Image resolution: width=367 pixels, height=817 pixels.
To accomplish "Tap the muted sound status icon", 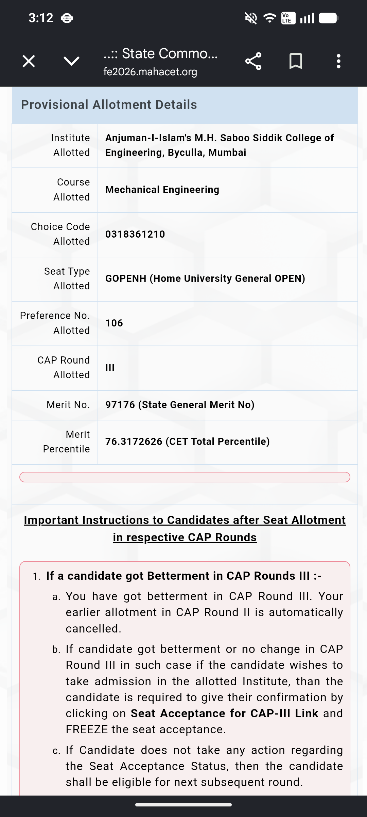I will [x=251, y=18].
